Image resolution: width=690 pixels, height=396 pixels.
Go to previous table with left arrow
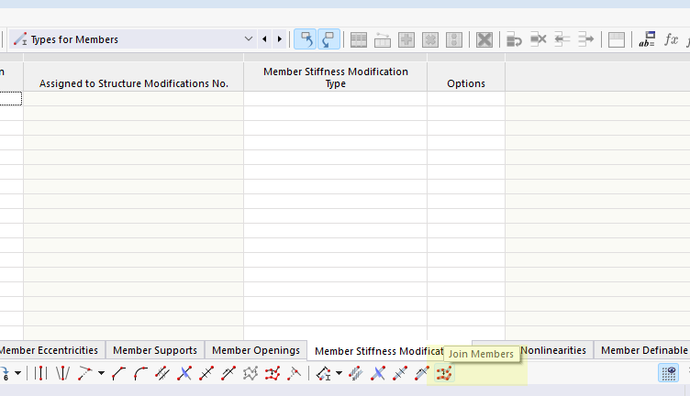click(x=264, y=39)
